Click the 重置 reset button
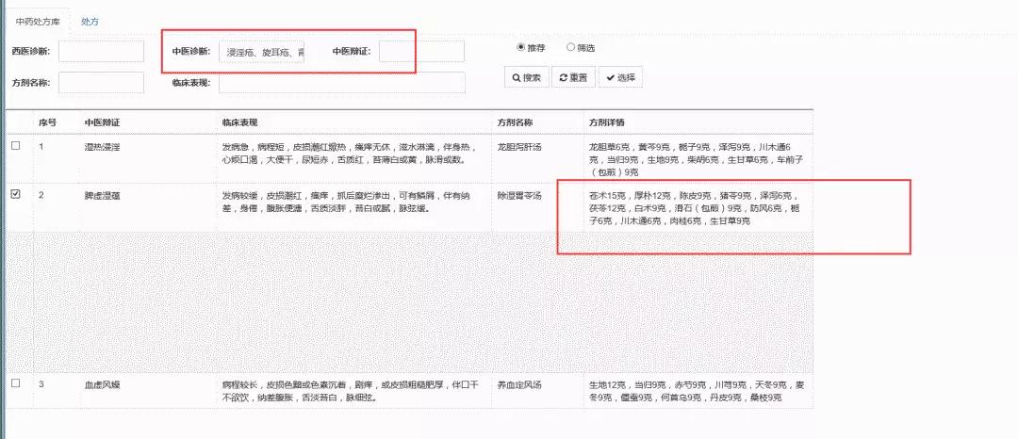 [x=573, y=77]
